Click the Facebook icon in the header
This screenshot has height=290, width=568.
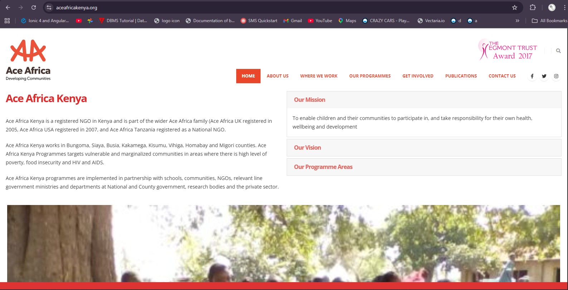532,76
